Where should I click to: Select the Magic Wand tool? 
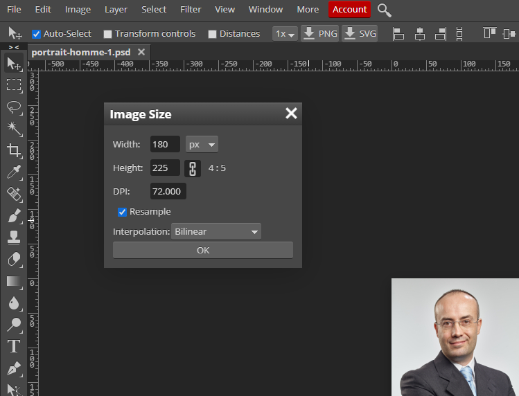14,129
